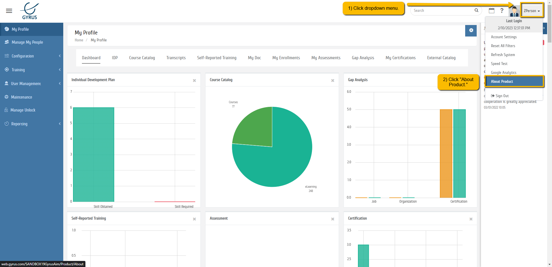
Task: Click the green Courses pie slice
Action: (256, 128)
